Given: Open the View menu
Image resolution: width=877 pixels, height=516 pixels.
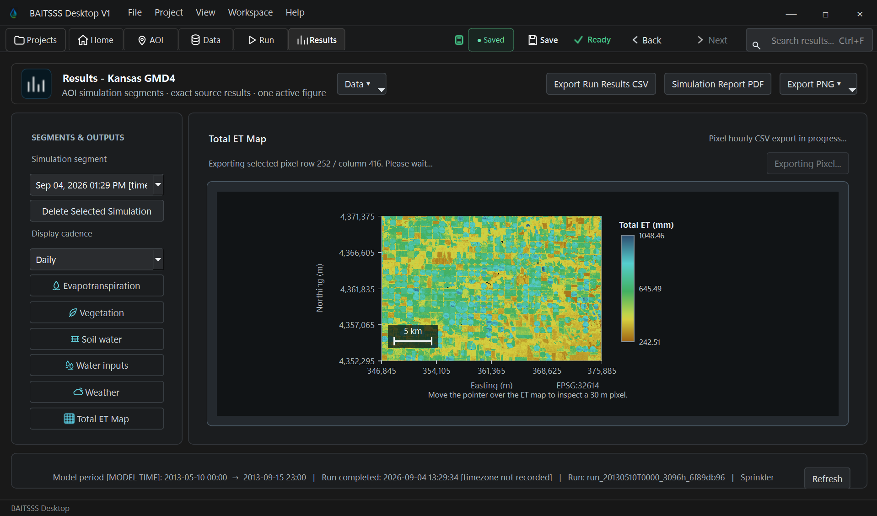Looking at the screenshot, I should 205,12.
